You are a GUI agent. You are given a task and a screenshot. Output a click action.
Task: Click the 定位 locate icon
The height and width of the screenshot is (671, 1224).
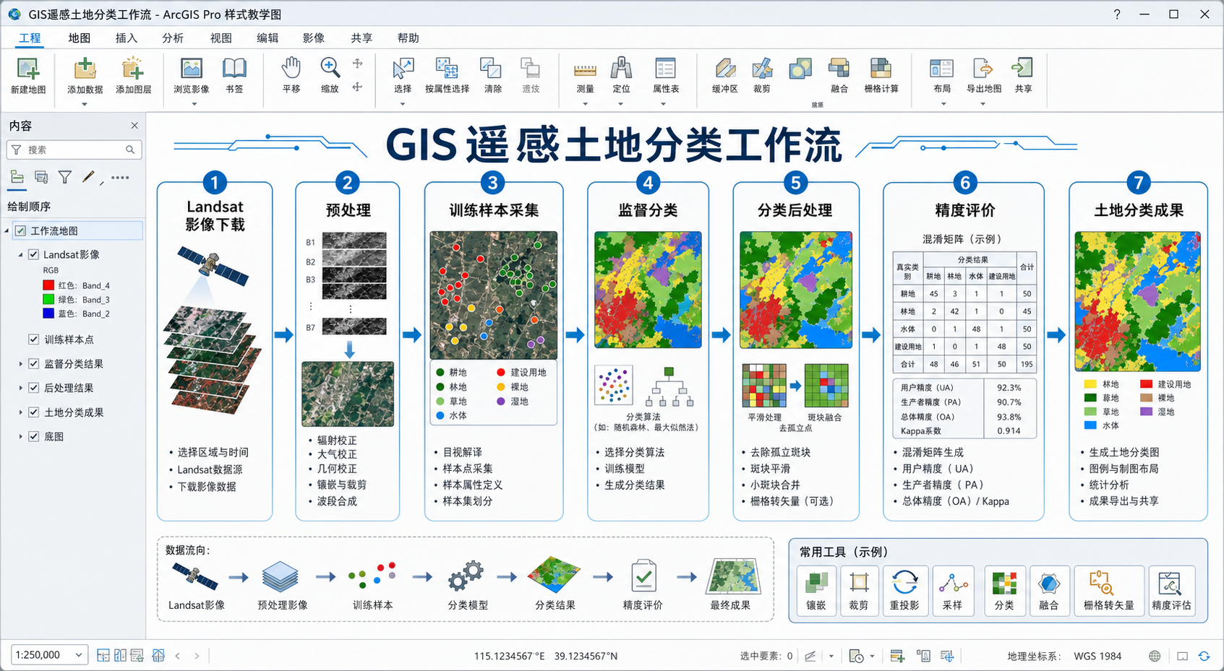621,69
